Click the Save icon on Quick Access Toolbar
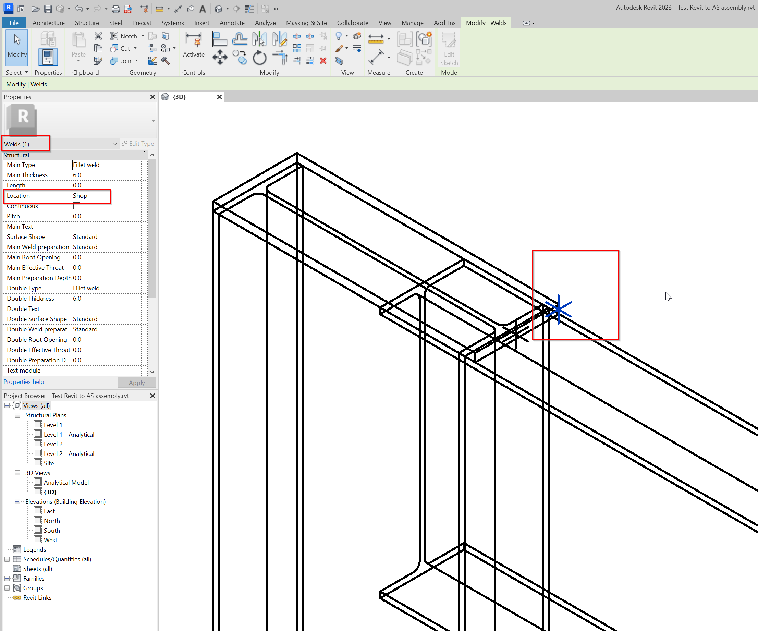Image resolution: width=758 pixels, height=631 pixels. click(48, 9)
